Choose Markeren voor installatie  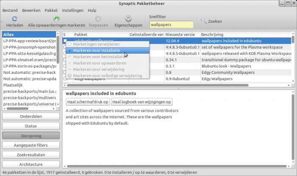tap(108, 51)
